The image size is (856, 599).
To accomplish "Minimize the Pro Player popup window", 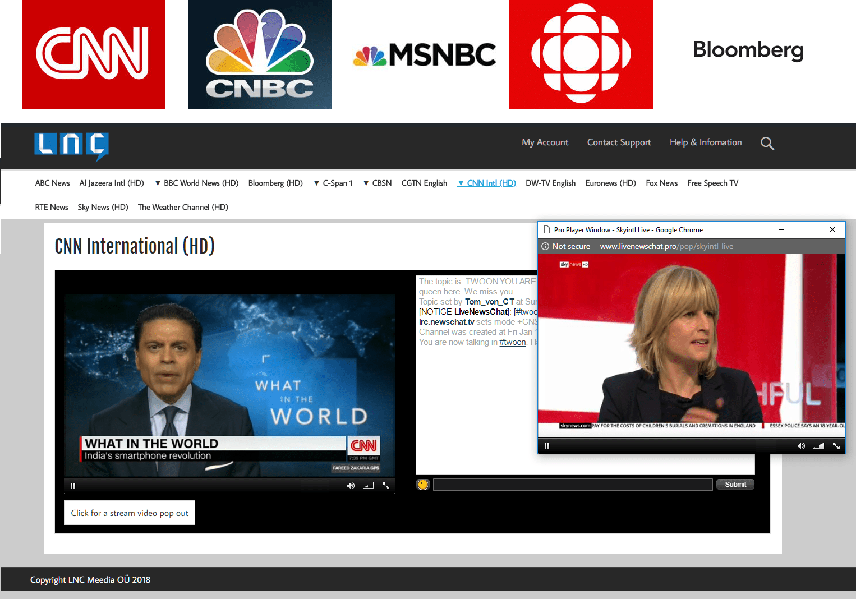I will click(x=781, y=229).
